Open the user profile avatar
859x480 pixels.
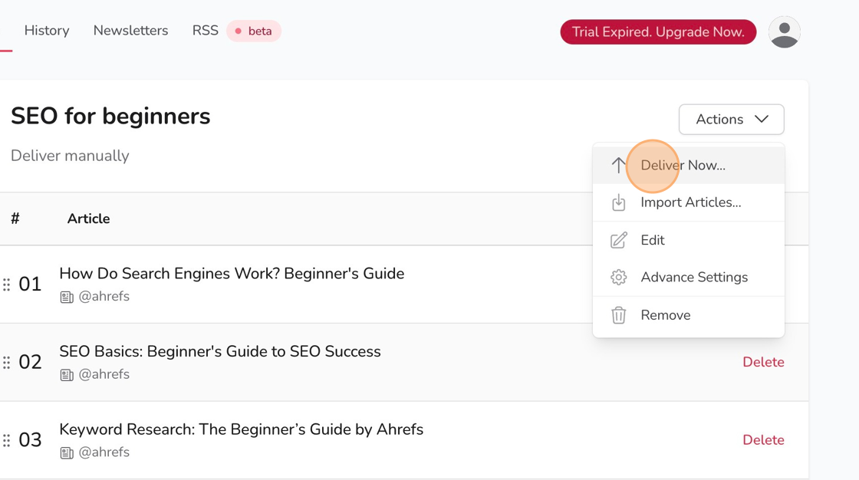(x=784, y=31)
